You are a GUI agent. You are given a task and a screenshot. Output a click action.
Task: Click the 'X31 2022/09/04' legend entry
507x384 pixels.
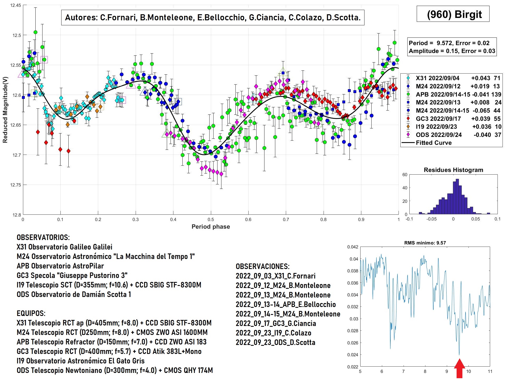tap(438, 78)
